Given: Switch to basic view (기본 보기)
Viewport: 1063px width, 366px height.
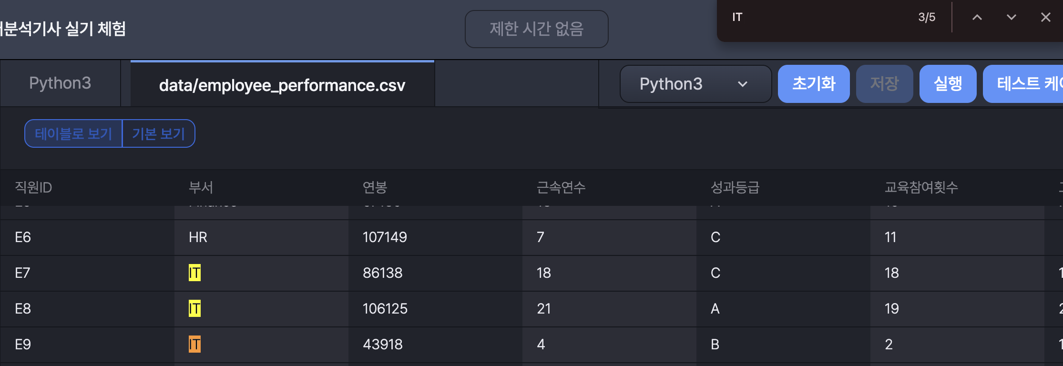Looking at the screenshot, I should pos(158,133).
